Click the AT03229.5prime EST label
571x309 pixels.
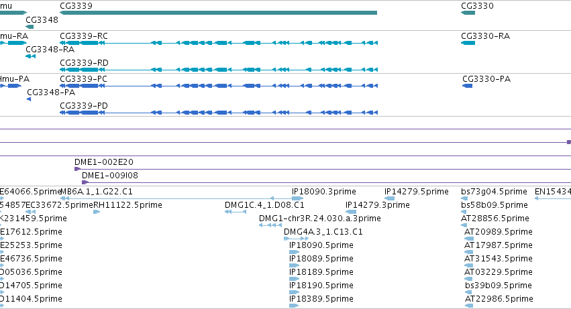tap(498, 272)
